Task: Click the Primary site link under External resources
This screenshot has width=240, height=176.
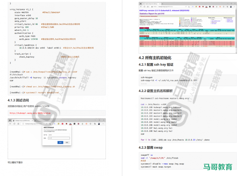Action: coord(230,19)
